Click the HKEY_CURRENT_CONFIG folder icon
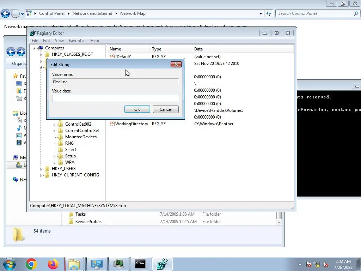 click(47, 175)
